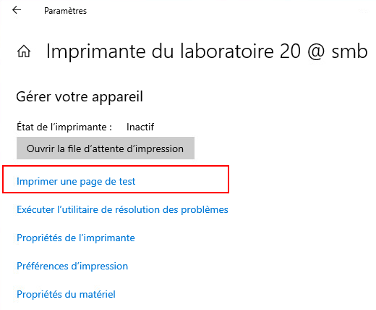
Task: Click the Gérer votre appareil heading
Action: point(80,97)
